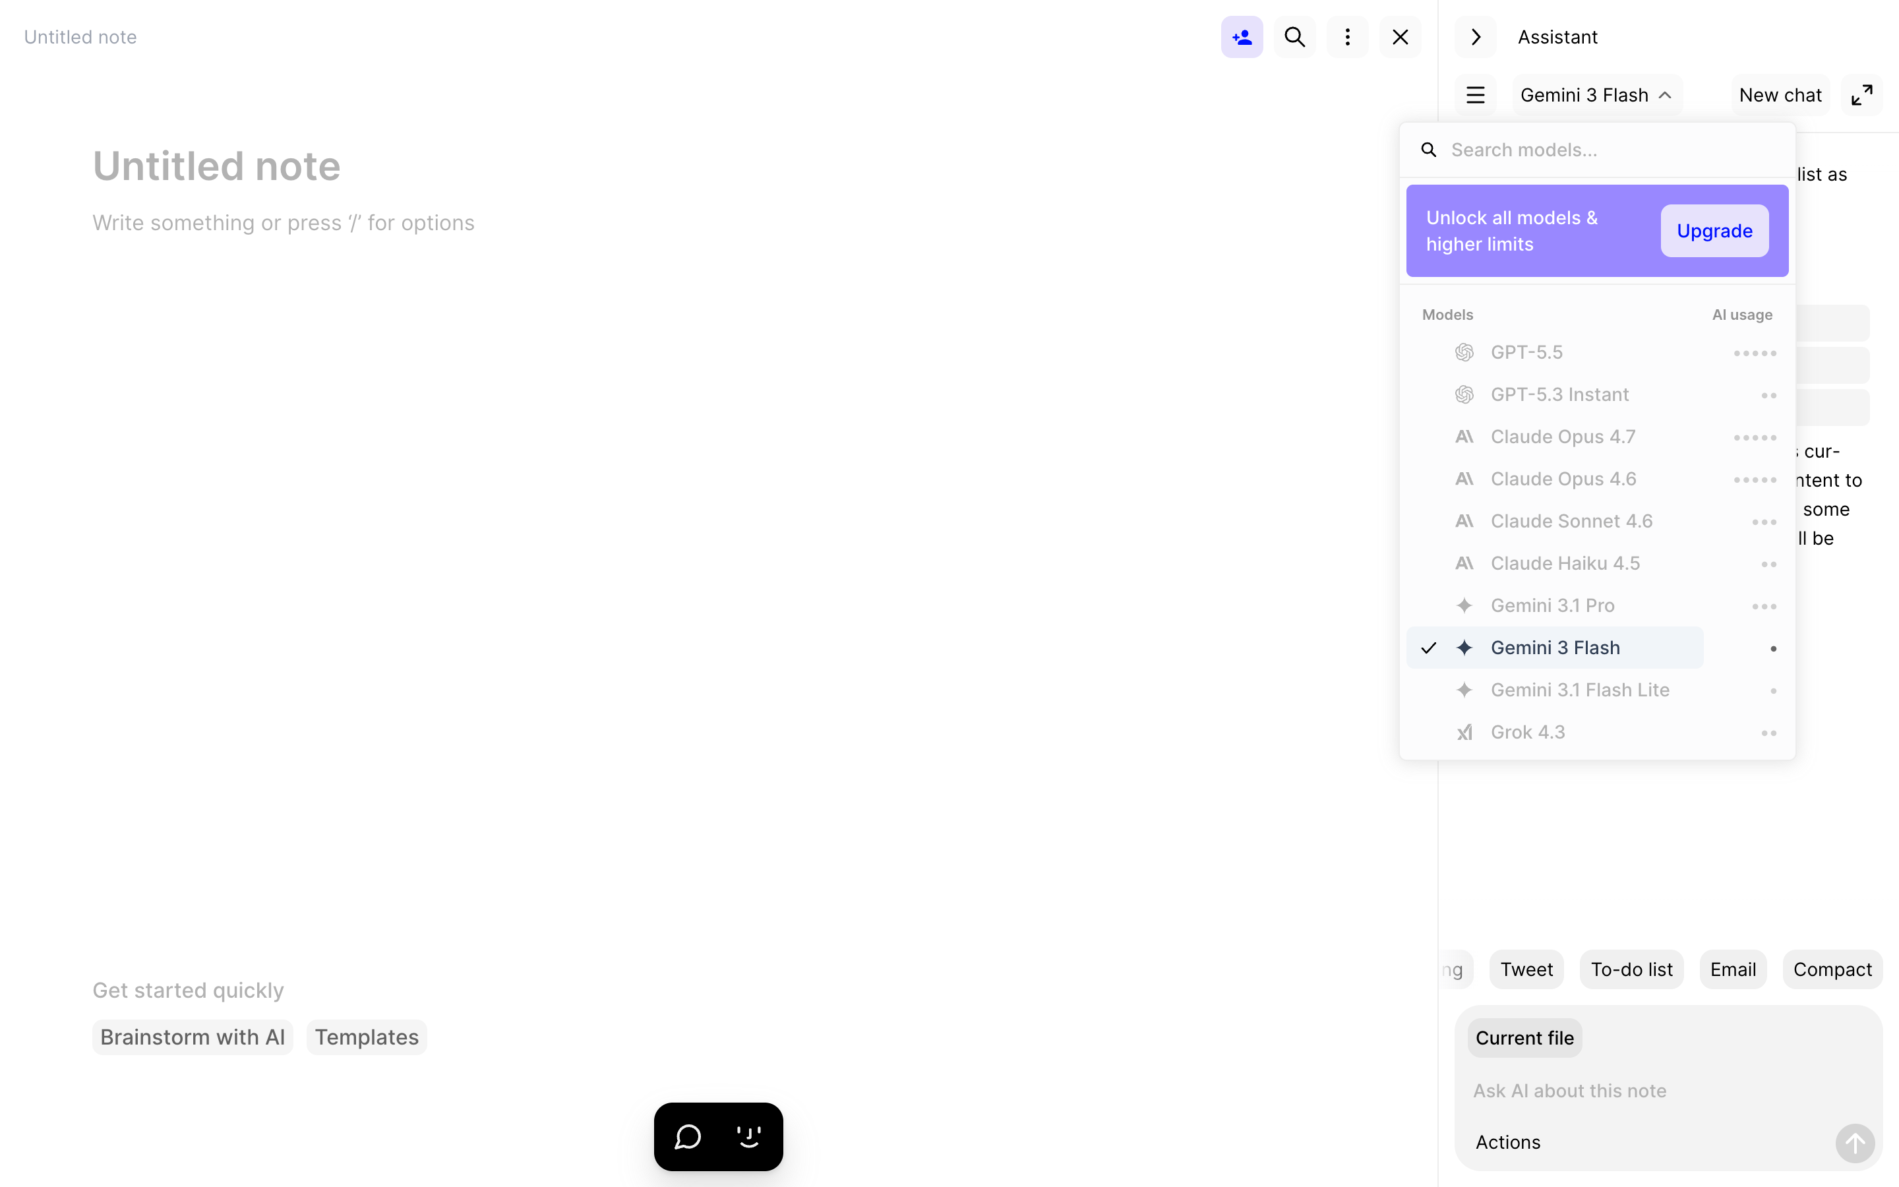Click the Upgrade button
Viewport: 1899px width, 1187px height.
point(1714,231)
